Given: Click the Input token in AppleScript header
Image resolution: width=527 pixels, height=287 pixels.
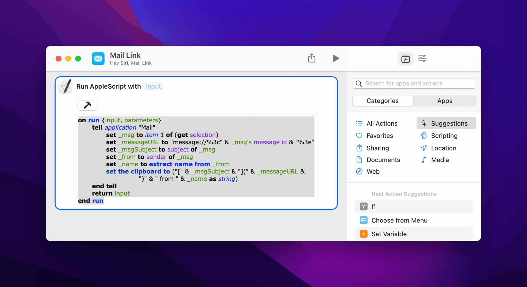Looking at the screenshot, I should 154,86.
